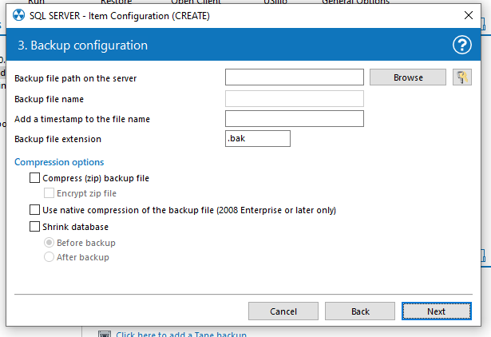Screen dimensions: 491x337
Task: Cancel the item configuration
Action: coord(283,311)
